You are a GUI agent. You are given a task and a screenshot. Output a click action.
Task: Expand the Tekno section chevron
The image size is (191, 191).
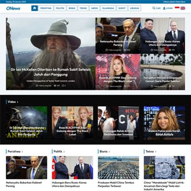tap(156, 152)
